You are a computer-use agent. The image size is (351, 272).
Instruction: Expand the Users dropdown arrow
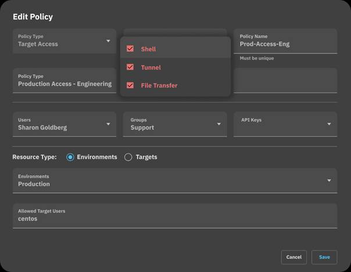click(108, 124)
